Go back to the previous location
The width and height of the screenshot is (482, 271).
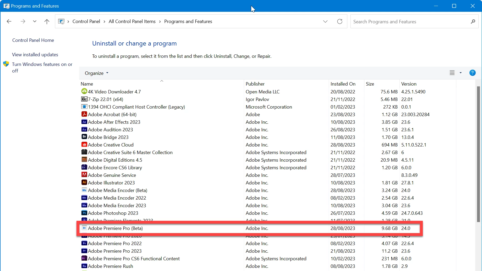(x=9, y=21)
